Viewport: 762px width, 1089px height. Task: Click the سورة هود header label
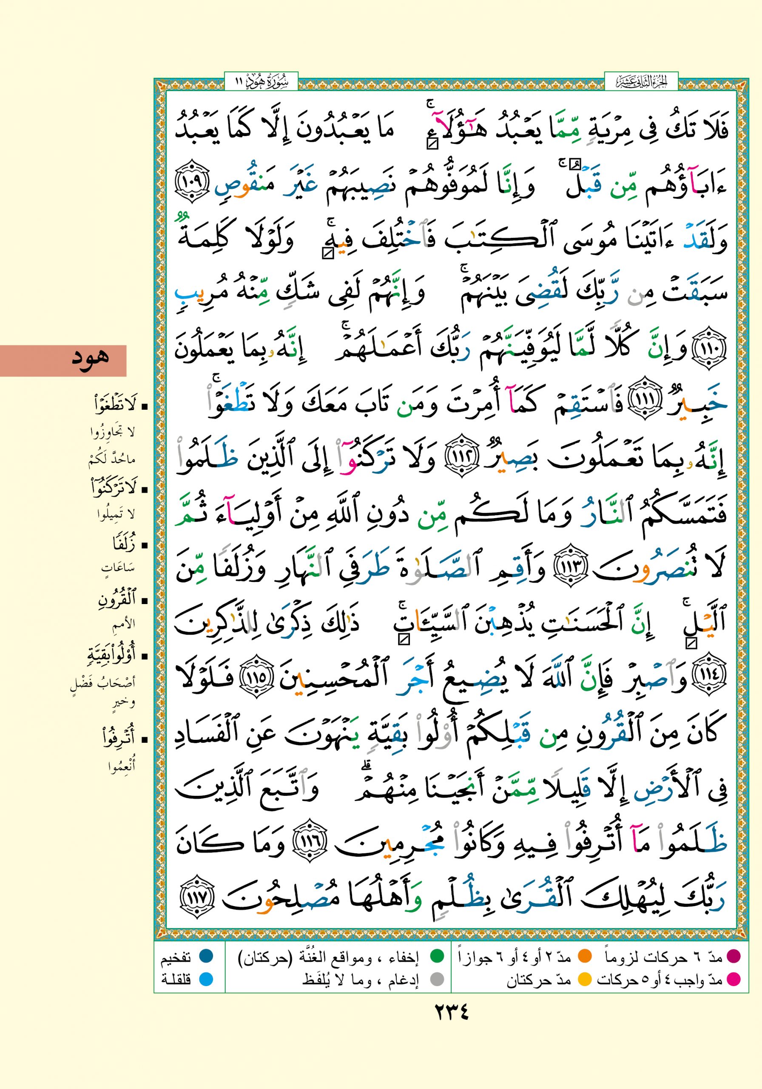(261, 82)
